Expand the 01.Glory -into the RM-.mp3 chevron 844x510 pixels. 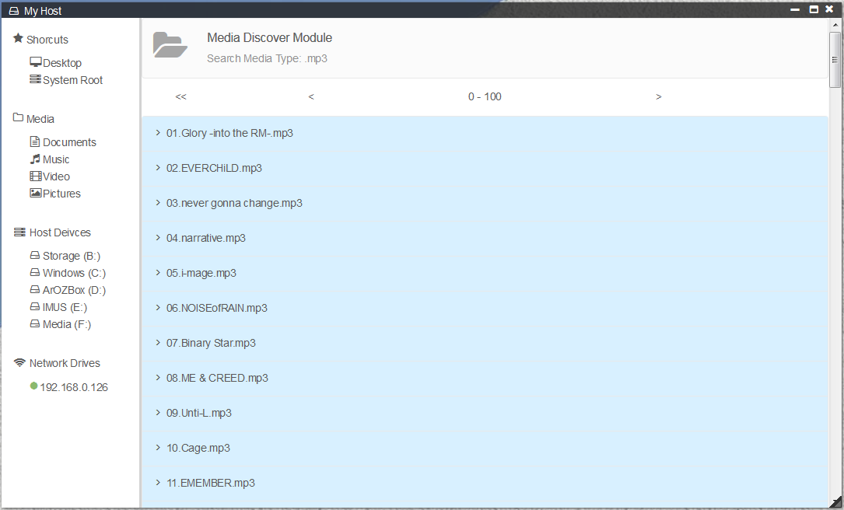[158, 133]
